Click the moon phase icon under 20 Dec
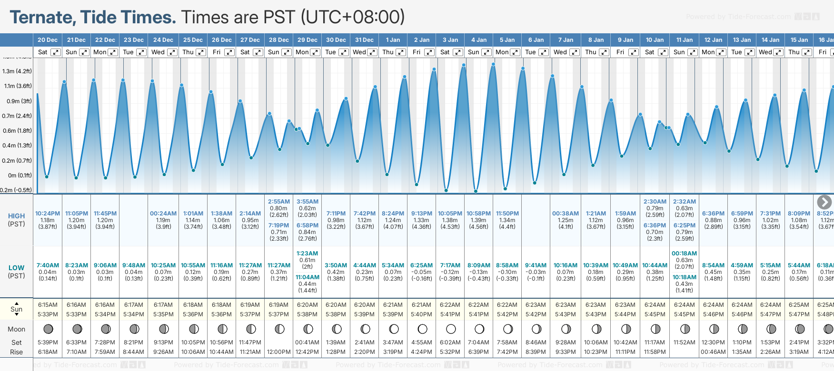The image size is (834, 371). point(48,329)
